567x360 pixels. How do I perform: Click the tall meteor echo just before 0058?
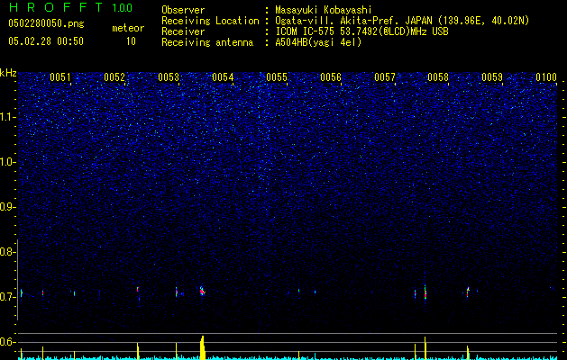tap(425, 292)
